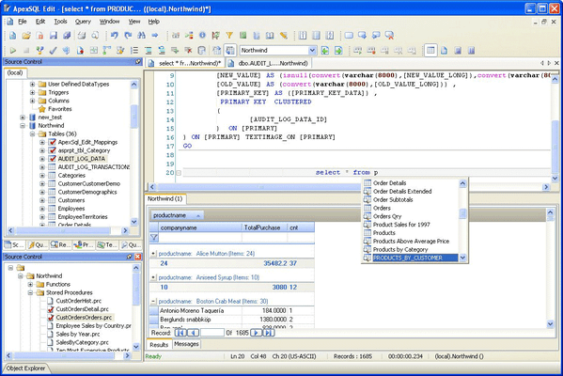Screen dimensions: 563x376
Task: Sort by TotalPurchase column header
Action: tap(265, 227)
